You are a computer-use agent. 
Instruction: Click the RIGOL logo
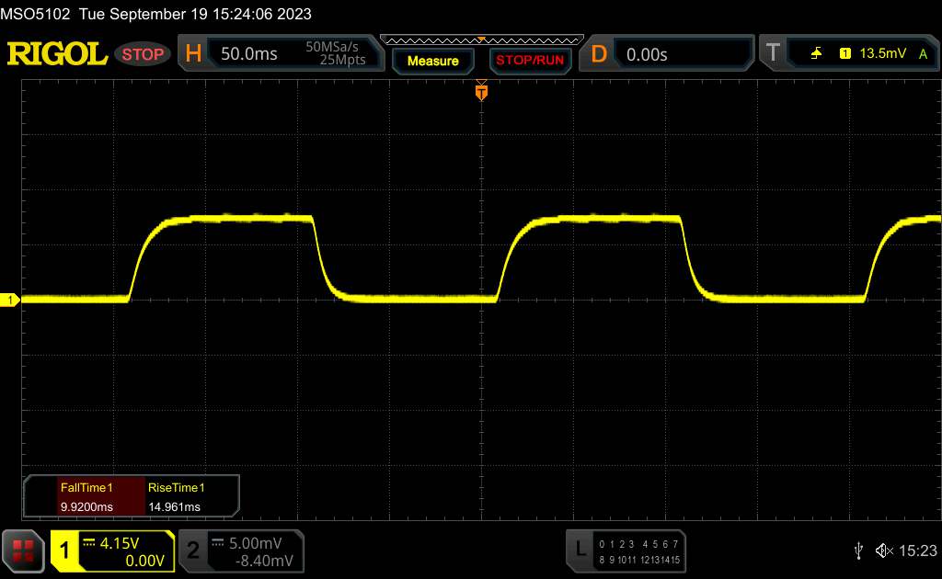click(x=57, y=54)
